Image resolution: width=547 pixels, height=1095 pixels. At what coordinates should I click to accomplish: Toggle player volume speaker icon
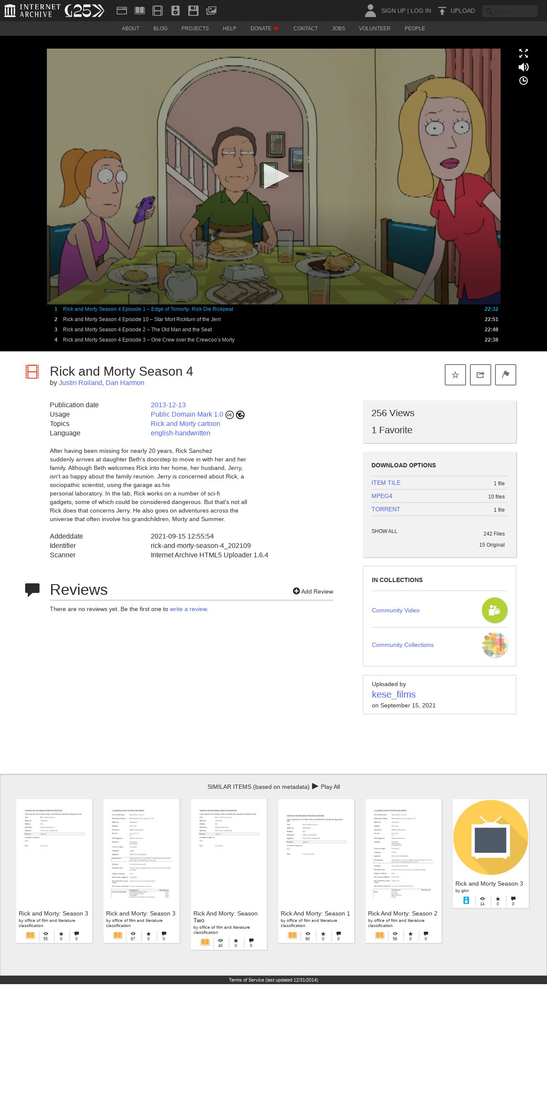[524, 67]
